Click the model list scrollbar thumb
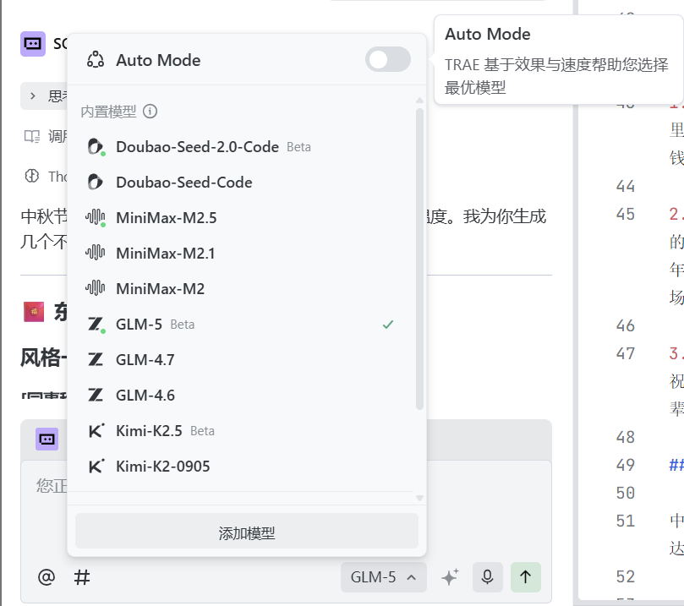The width and height of the screenshot is (684, 606). [x=419, y=259]
